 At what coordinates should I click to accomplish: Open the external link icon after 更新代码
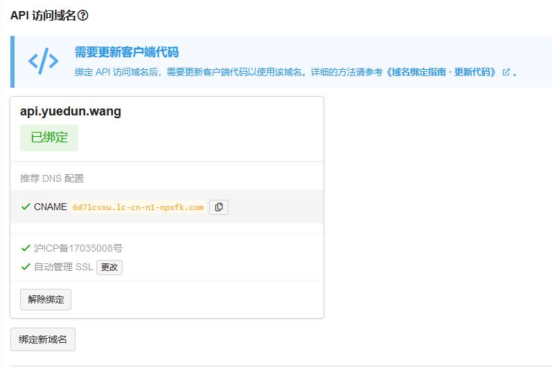pyautogui.click(x=506, y=72)
